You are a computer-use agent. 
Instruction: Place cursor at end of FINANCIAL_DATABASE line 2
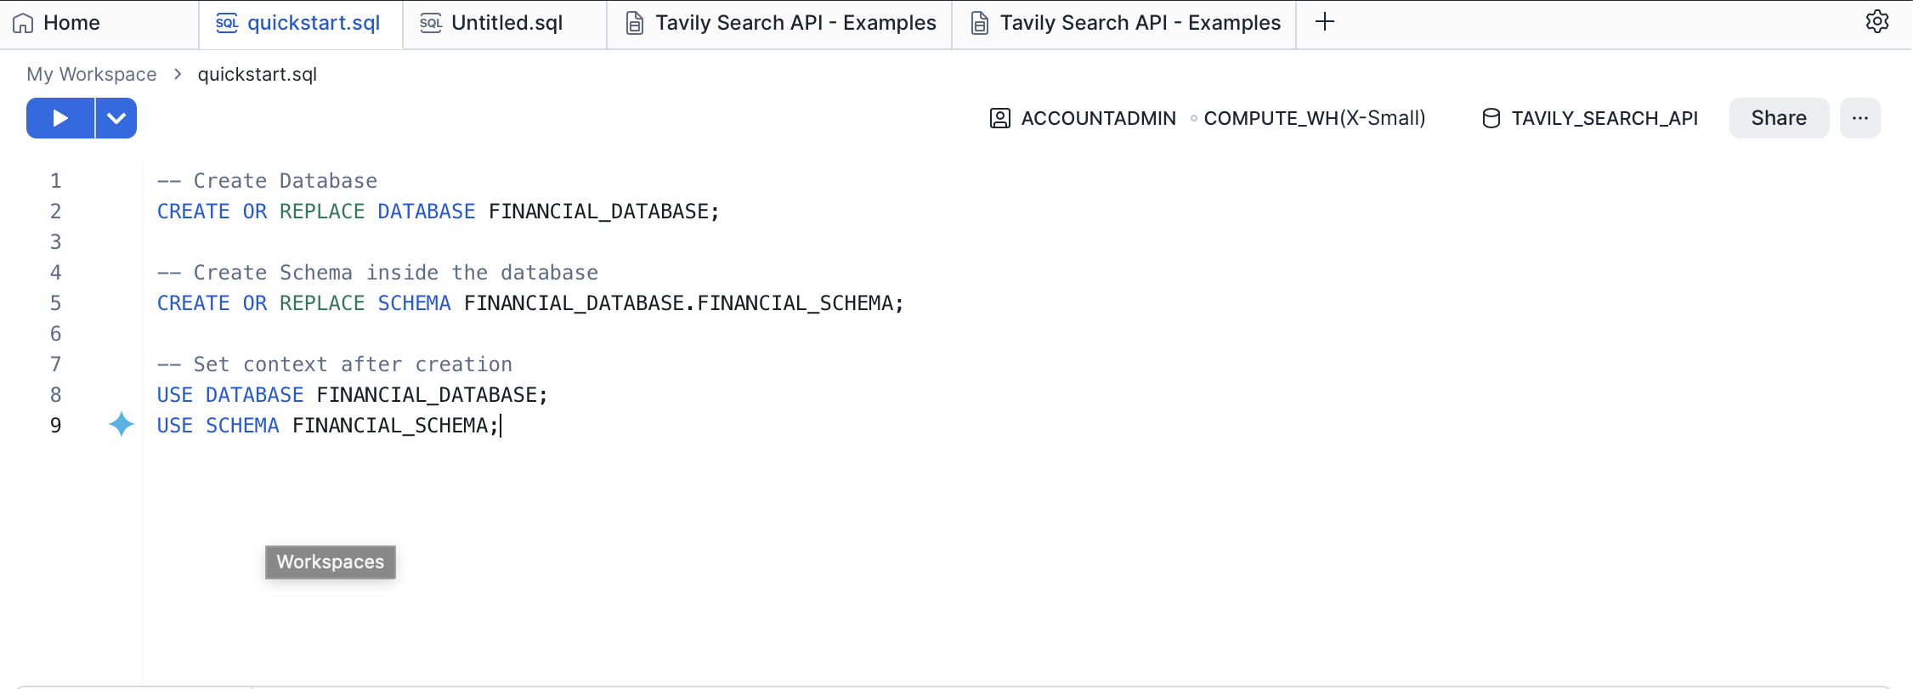coord(721,212)
